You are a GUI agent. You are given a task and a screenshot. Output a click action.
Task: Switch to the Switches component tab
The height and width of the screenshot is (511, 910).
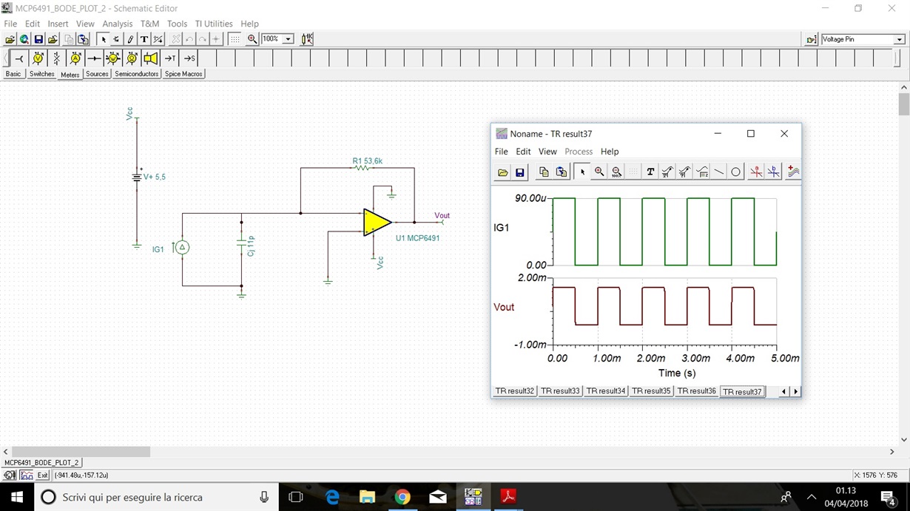[42, 74]
